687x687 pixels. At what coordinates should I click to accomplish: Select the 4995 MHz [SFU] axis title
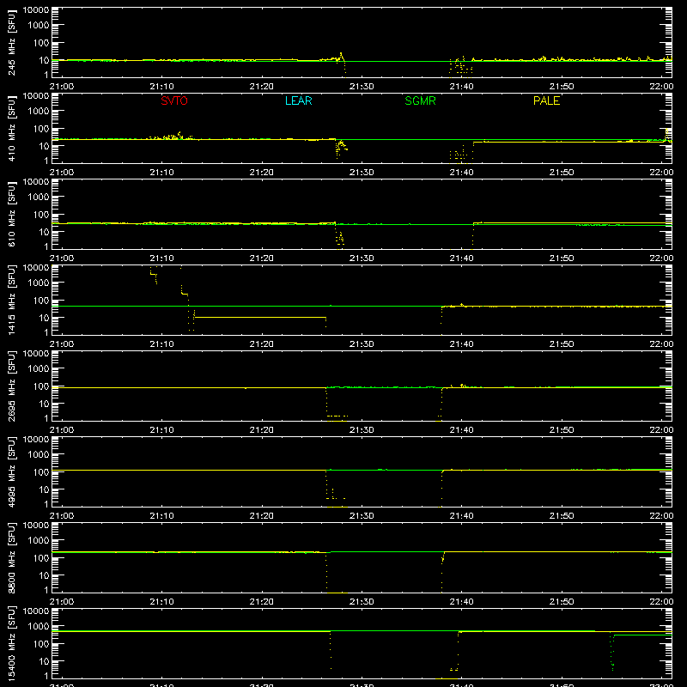tap(12, 471)
